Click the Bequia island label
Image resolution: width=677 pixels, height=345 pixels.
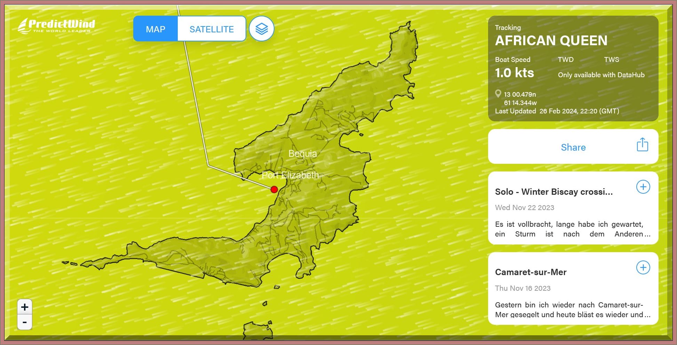302,153
